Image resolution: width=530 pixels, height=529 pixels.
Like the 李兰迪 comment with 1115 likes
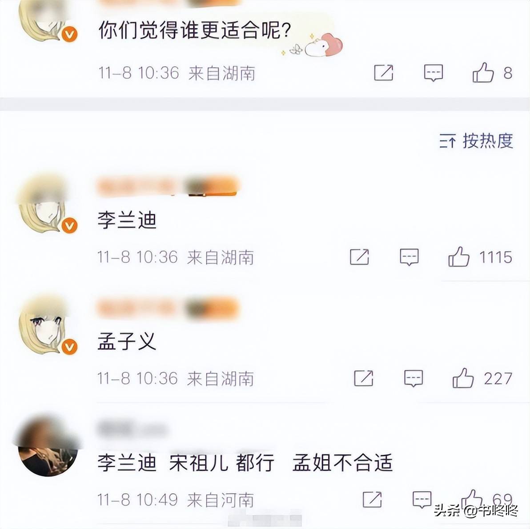tap(459, 256)
